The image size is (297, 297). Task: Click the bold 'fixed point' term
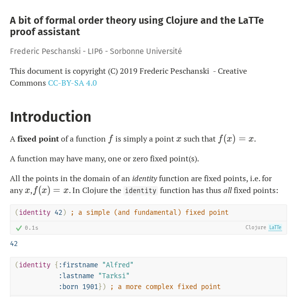38,139
